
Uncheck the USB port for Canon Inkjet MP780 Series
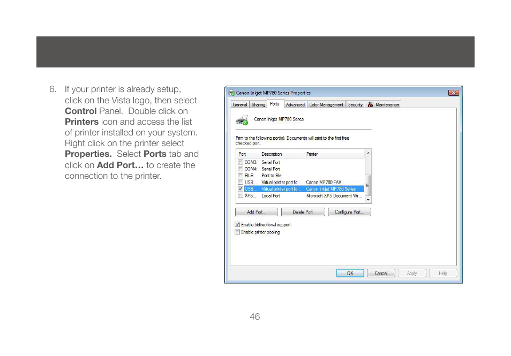240,189
